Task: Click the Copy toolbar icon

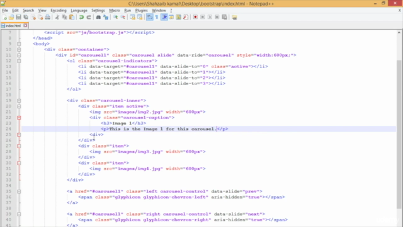Action: point(64,17)
